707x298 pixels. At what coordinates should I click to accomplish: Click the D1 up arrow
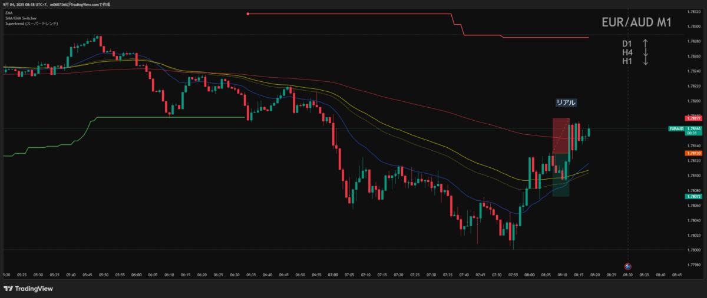[x=645, y=44]
